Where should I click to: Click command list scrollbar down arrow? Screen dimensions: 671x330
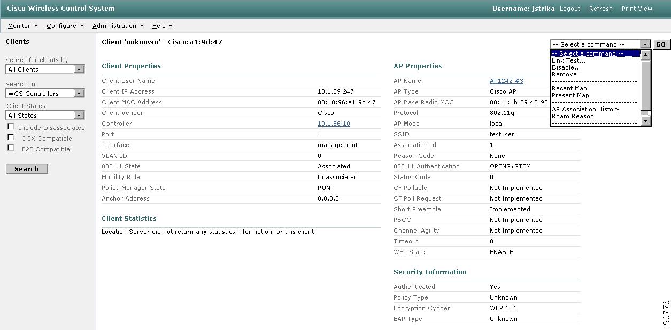[646, 121]
